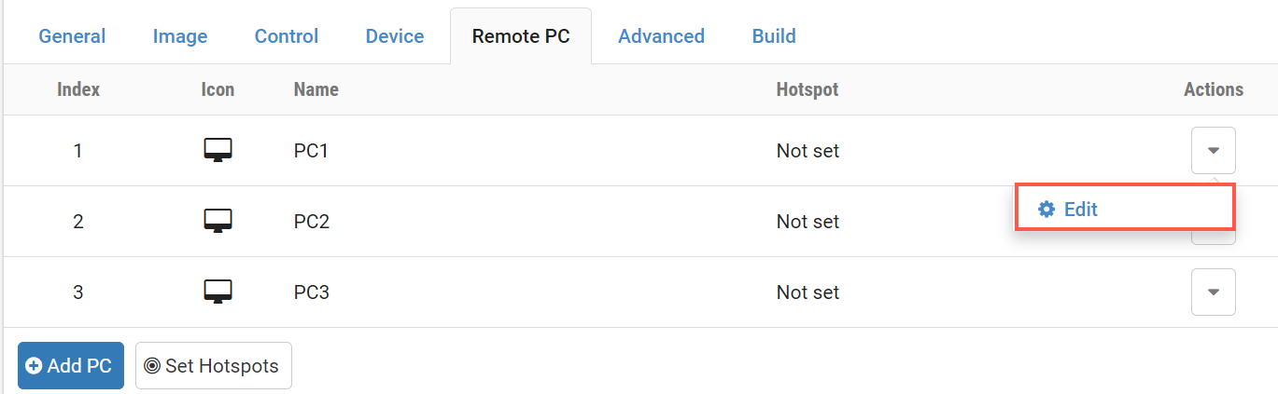Image resolution: width=1278 pixels, height=394 pixels.
Task: Click the plus icon on Add PC
Action: pos(34,366)
